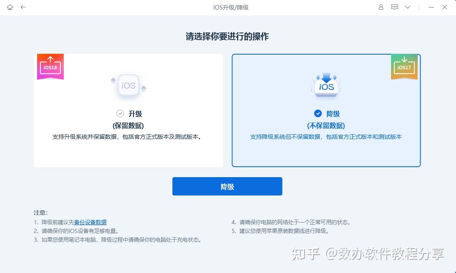Select the 降级 (no data kept) option checkmark
Viewport: 456px width, 273px height.
(x=318, y=113)
